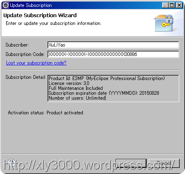Click the 'Full Maintenance Included' line
This screenshot has width=185, height=174.
(76, 88)
